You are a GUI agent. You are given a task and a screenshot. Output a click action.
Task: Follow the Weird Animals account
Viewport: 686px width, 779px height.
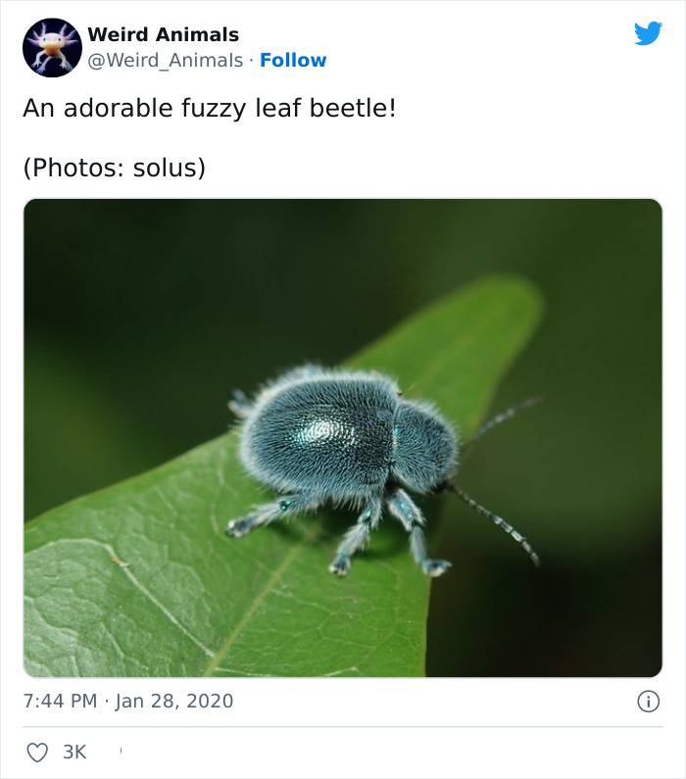tap(293, 60)
